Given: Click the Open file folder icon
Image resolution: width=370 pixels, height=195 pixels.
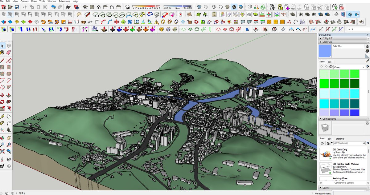Looking at the screenshot, I should [x=10, y=7].
